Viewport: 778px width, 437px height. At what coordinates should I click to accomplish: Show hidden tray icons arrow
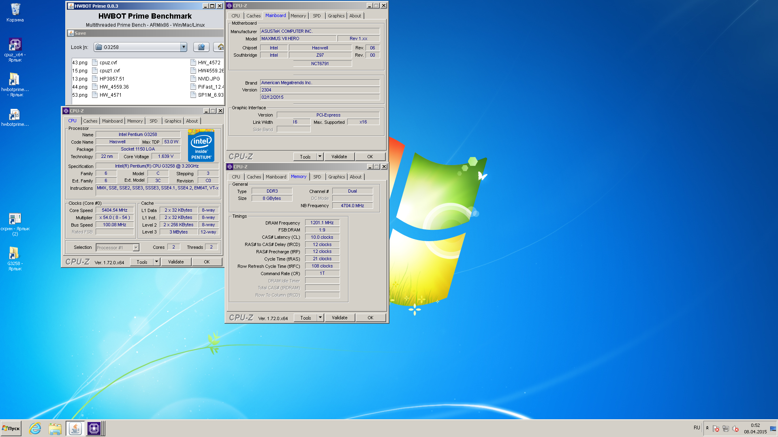point(707,429)
